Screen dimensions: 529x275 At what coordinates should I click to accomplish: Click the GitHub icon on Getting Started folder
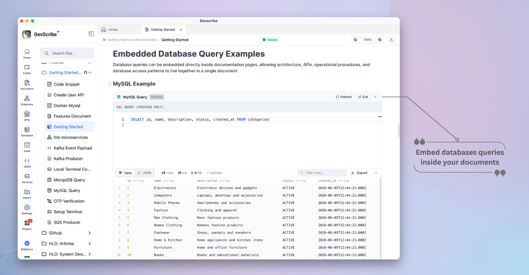point(85,73)
